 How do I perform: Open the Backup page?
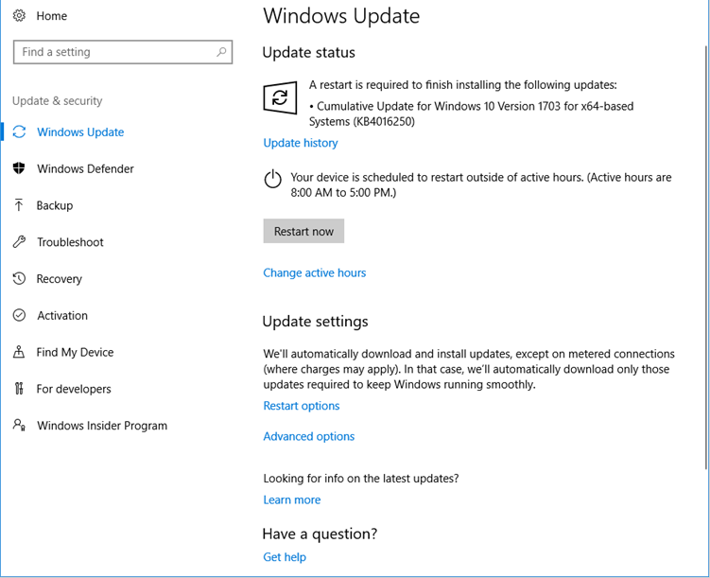coord(54,205)
